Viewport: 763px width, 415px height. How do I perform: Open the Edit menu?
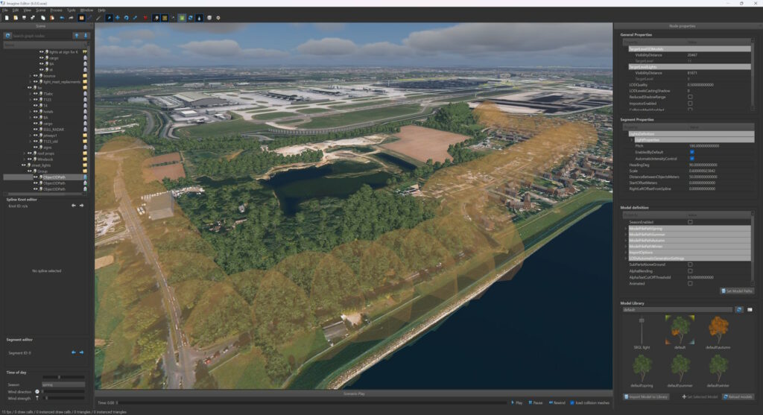tap(16, 10)
